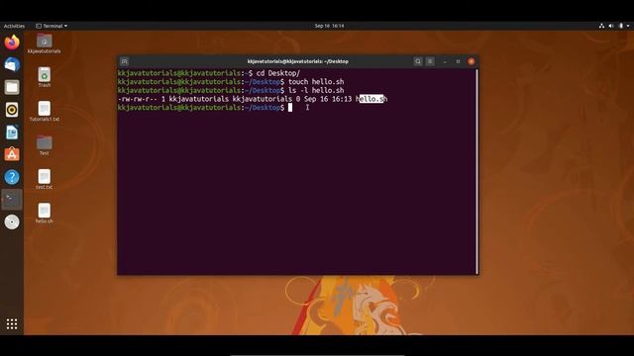
Task: Click the 'touch hello.sh' command line
Action: pyautogui.click(x=316, y=82)
